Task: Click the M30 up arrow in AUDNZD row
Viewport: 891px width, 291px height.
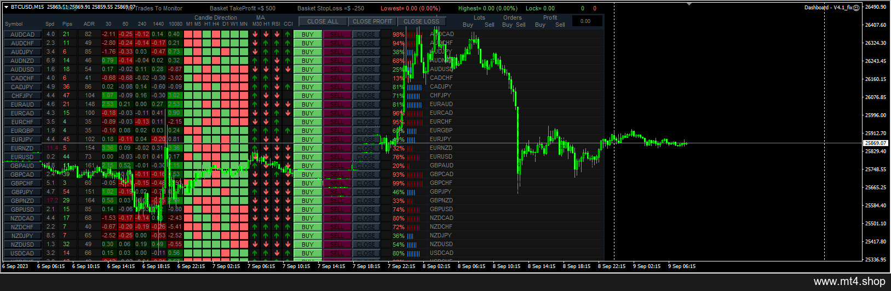Action: [255, 61]
